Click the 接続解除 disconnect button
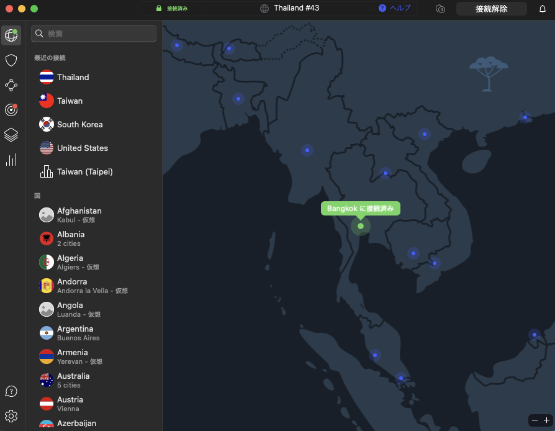 pyautogui.click(x=491, y=9)
